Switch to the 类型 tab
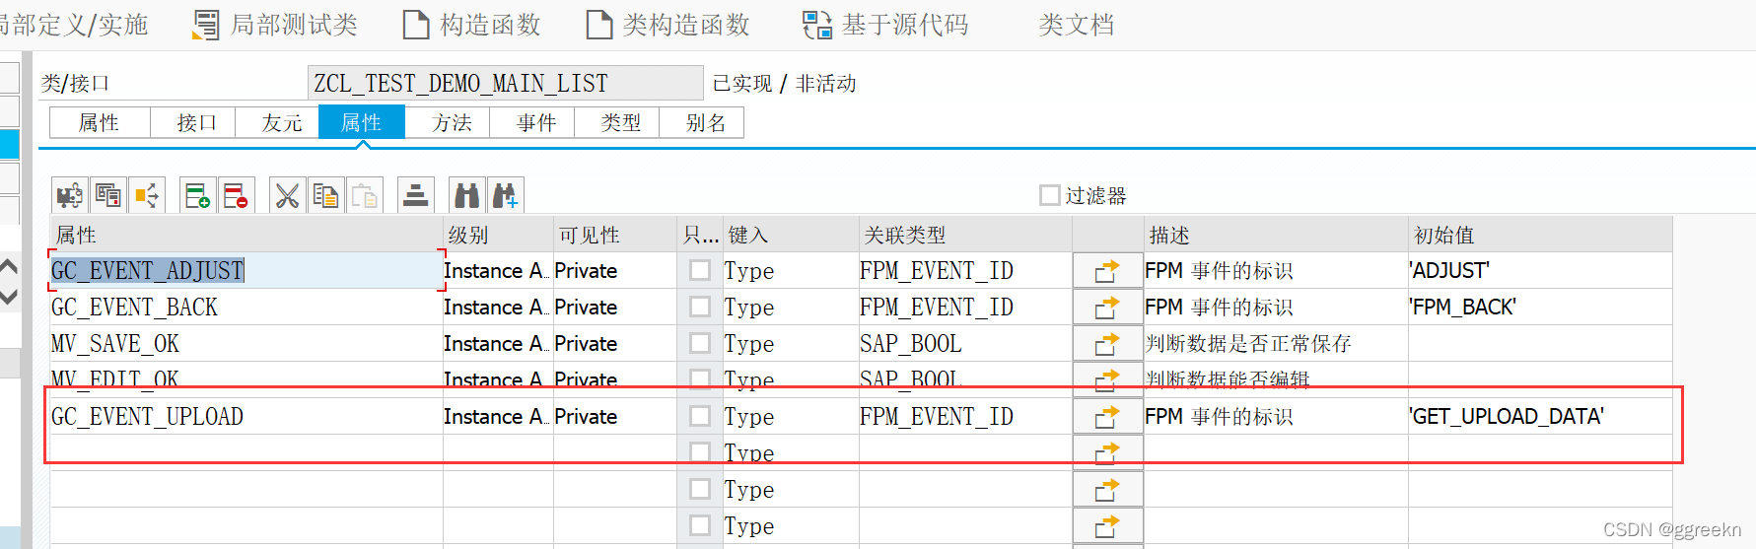This screenshot has height=549, width=1756. (618, 122)
